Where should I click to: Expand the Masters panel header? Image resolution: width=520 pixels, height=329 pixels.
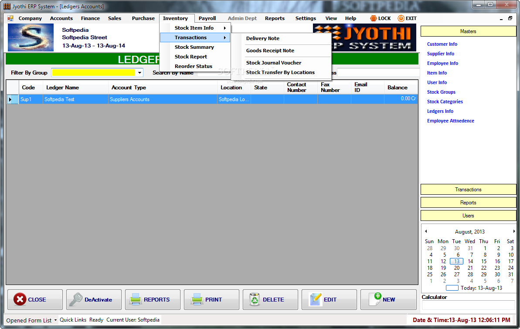(x=468, y=31)
